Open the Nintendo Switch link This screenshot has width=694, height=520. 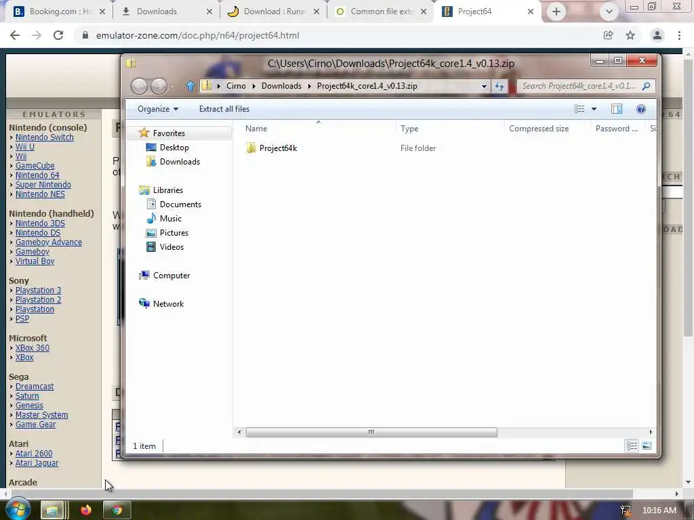click(x=44, y=137)
